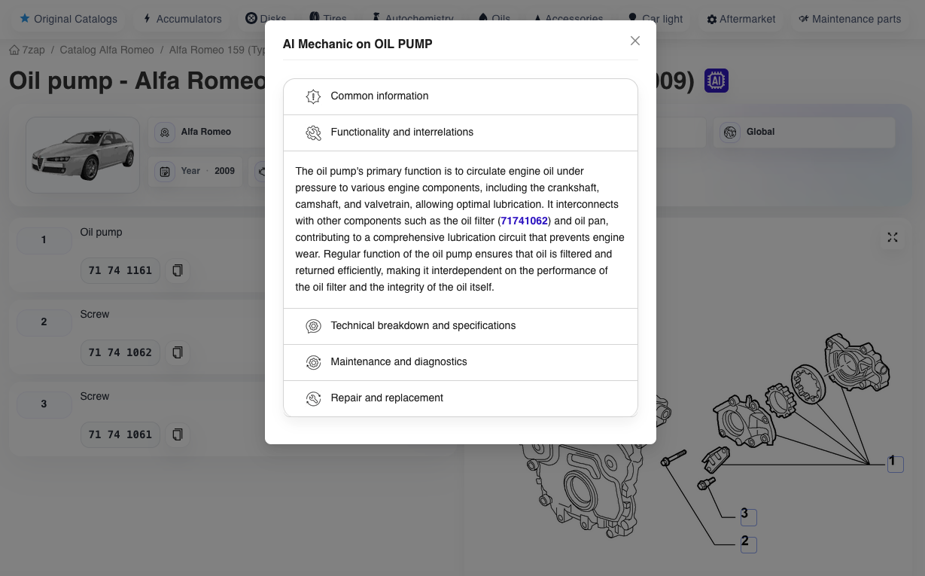
Task: Click the globe icon next to Global
Action: (x=729, y=133)
